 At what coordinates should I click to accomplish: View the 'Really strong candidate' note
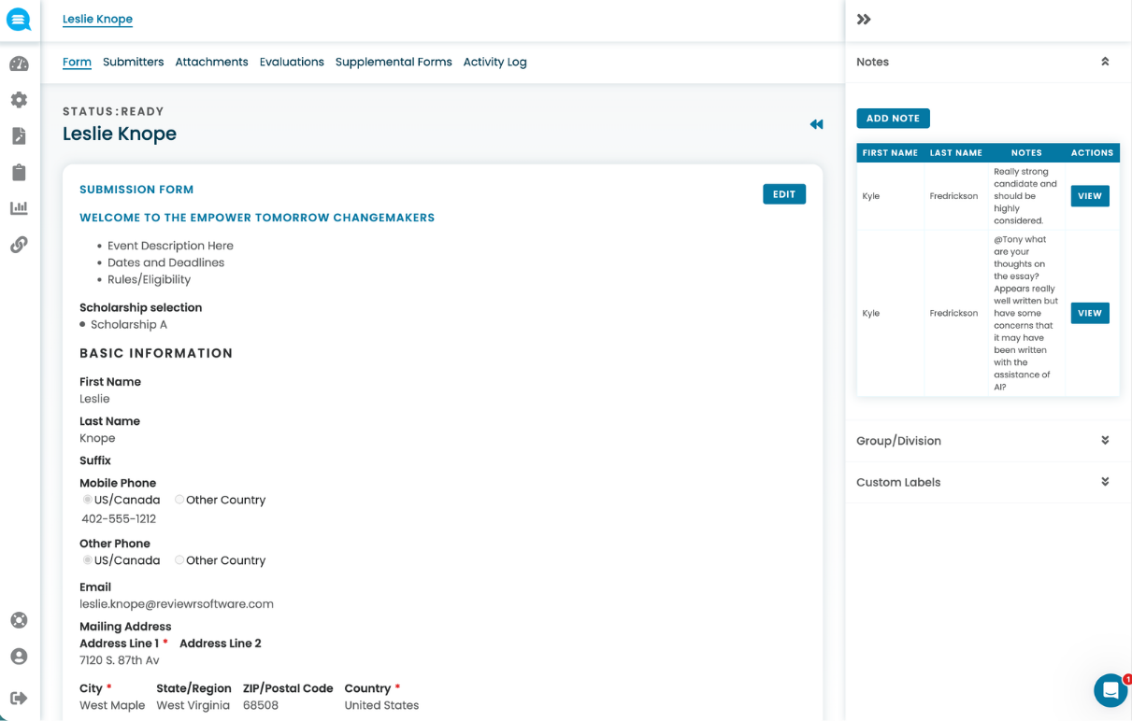click(x=1090, y=196)
